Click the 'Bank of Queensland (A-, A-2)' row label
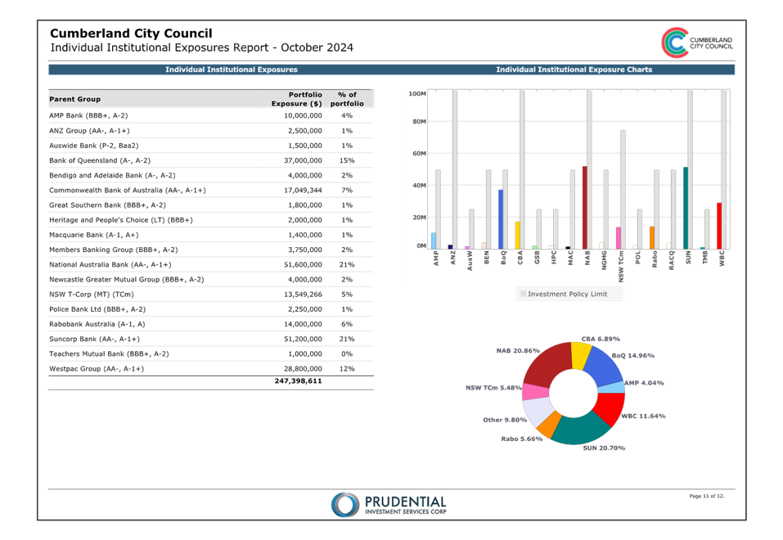The image size is (783, 540). (100, 160)
